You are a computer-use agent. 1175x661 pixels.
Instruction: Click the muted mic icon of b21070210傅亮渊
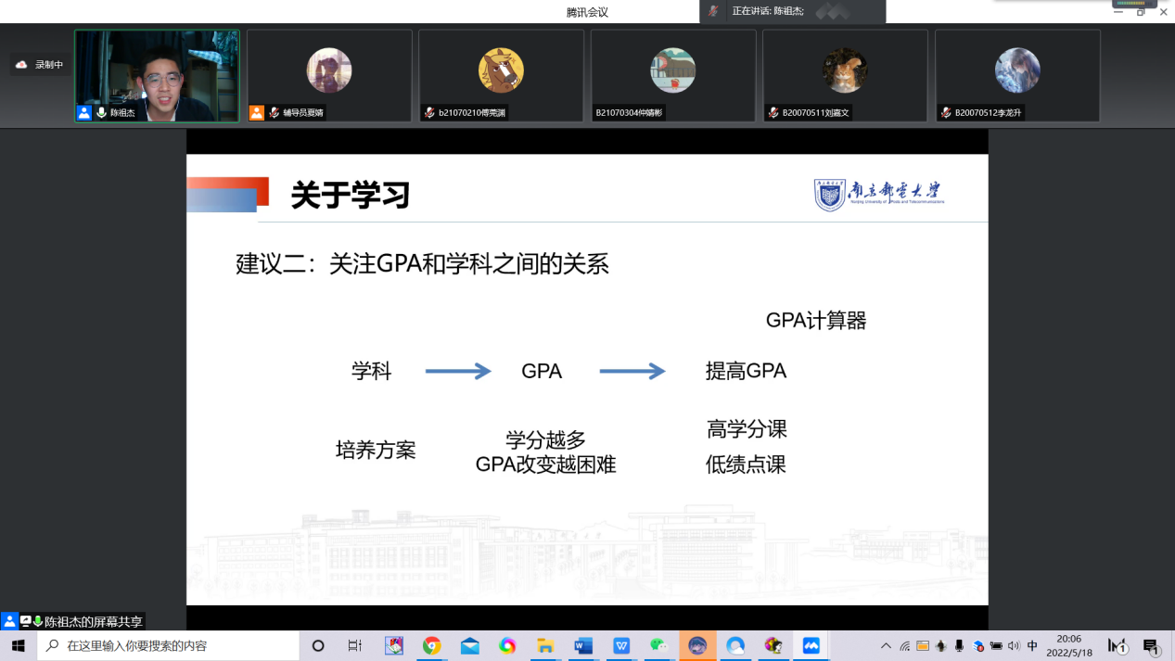[x=429, y=113]
